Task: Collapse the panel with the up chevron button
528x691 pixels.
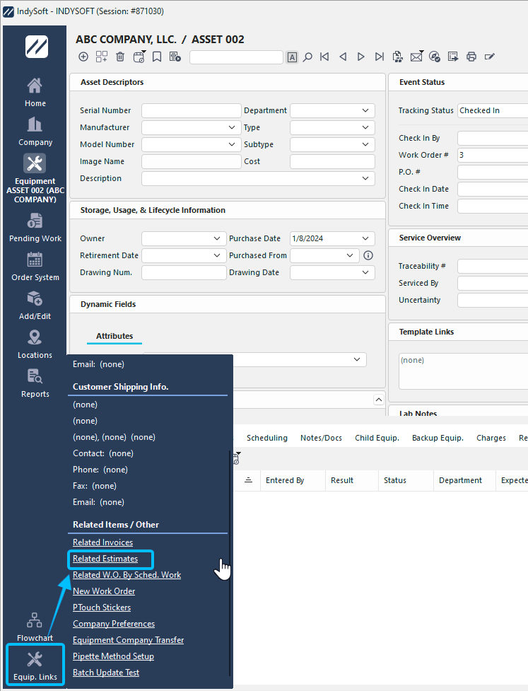Action: pos(379,400)
